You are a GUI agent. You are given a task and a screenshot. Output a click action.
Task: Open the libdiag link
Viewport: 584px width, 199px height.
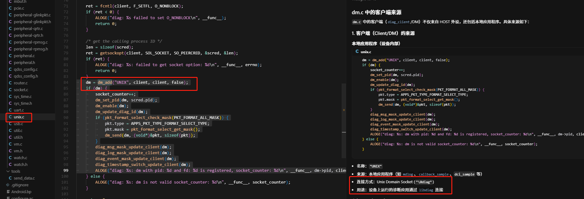pos(426,190)
